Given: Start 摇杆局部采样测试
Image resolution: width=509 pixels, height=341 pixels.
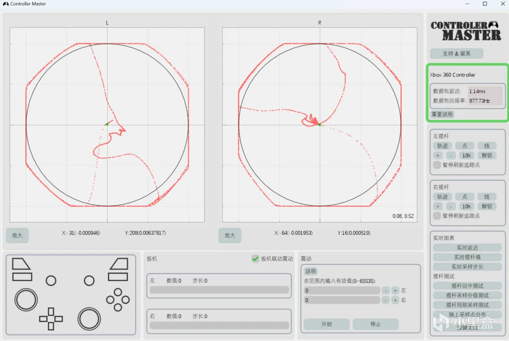Looking at the screenshot, I should coord(467,305).
